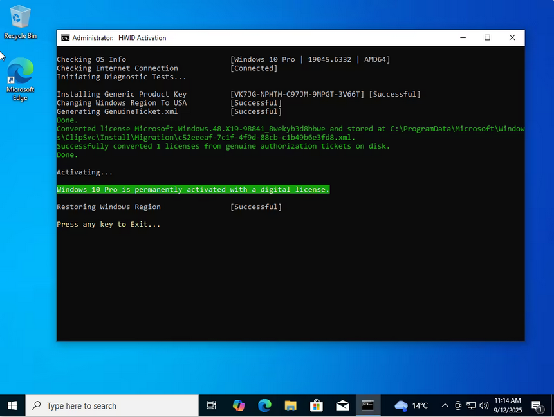Viewport: 554px width, 417px height.
Task: Select the Microsoft Edge desktop shortcut
Action: pyautogui.click(x=20, y=79)
